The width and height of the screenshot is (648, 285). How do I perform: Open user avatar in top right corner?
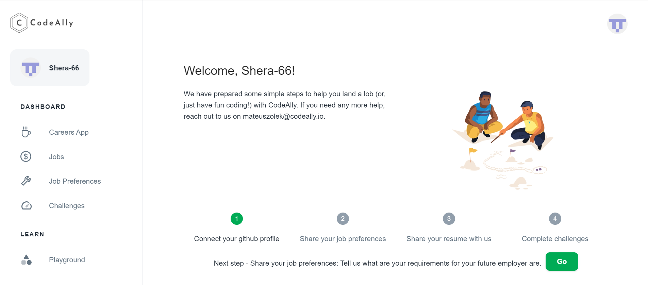point(617,24)
